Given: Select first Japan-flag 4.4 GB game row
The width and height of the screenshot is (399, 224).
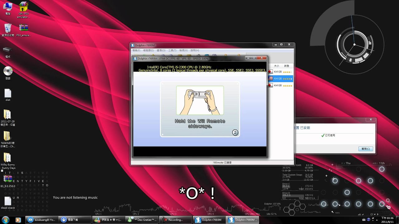Looking at the screenshot, I should pos(280,72).
